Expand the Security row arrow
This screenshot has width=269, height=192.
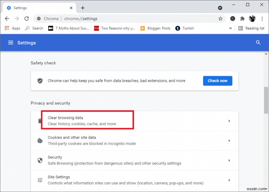[229, 161]
